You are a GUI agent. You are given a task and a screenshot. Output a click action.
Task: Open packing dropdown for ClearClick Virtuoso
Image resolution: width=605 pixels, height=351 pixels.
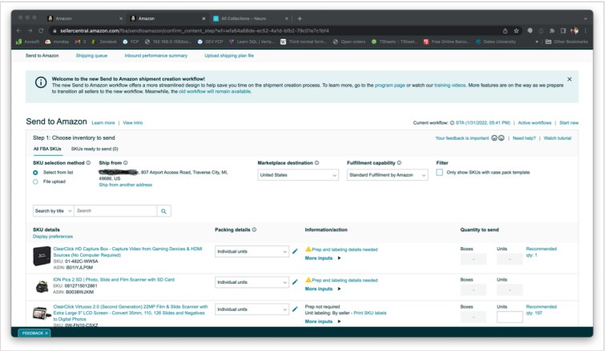coord(252,309)
